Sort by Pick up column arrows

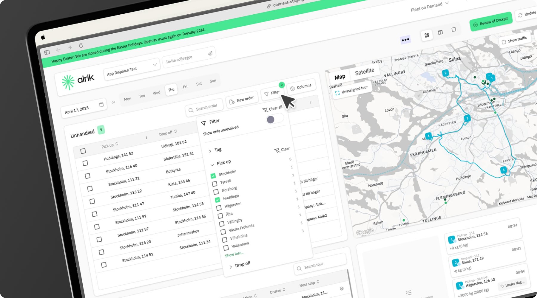[117, 144]
